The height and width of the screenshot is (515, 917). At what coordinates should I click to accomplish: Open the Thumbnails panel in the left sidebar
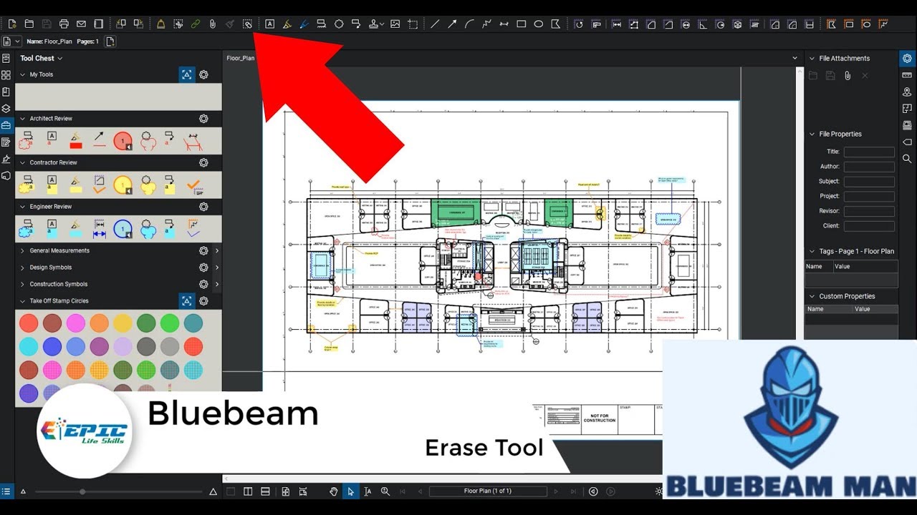tap(6, 75)
